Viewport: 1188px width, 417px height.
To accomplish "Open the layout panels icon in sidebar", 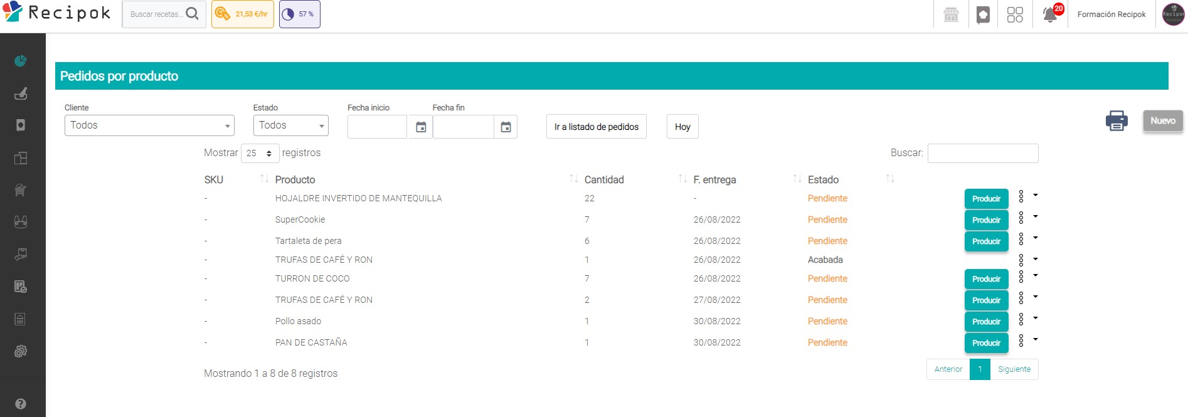I will [x=21, y=158].
